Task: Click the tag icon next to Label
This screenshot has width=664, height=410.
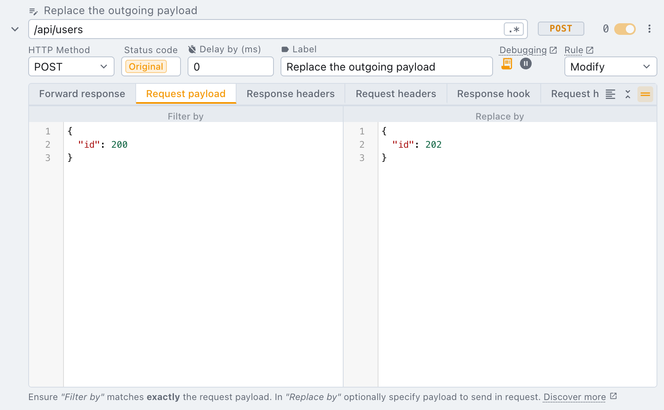Action: tap(285, 49)
